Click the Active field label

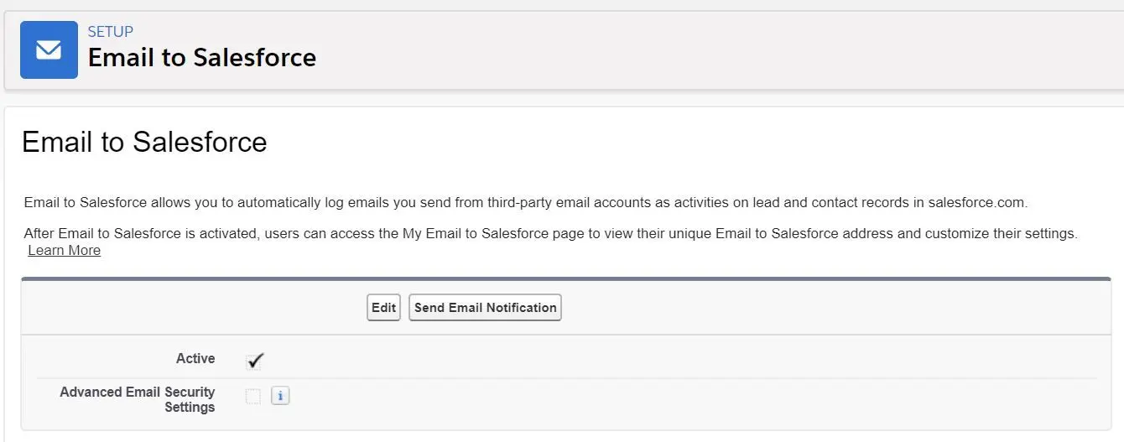195,359
